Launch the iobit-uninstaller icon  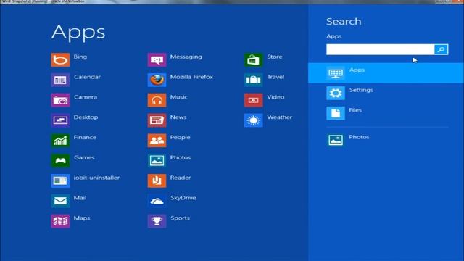pos(60,181)
